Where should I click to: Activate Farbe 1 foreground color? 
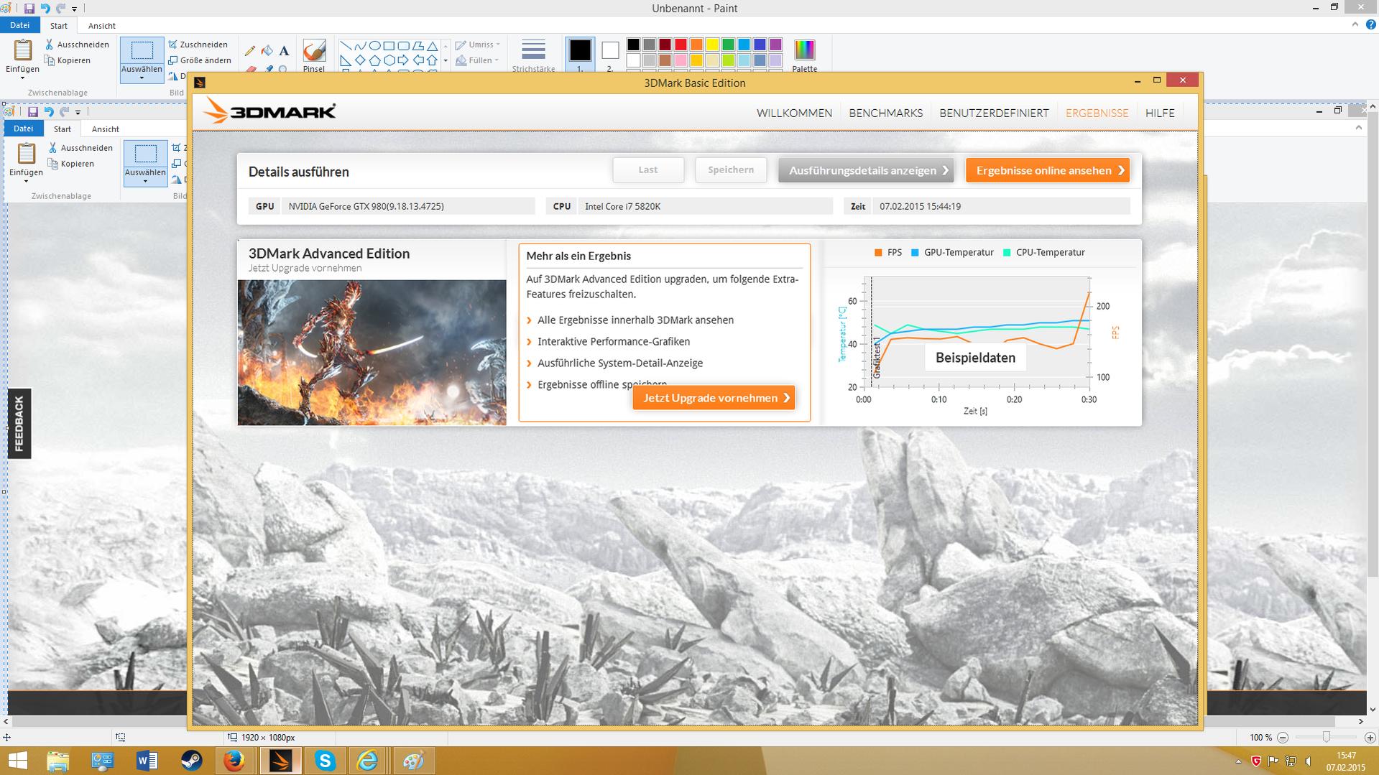580,55
